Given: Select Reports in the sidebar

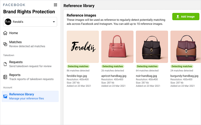Looking at the screenshot, I should click(x=15, y=75).
